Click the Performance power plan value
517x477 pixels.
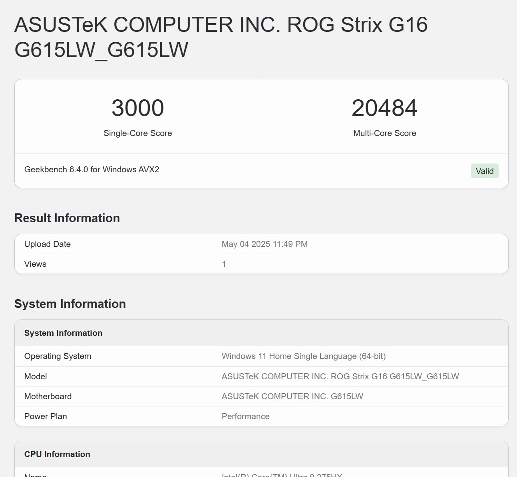(x=245, y=416)
